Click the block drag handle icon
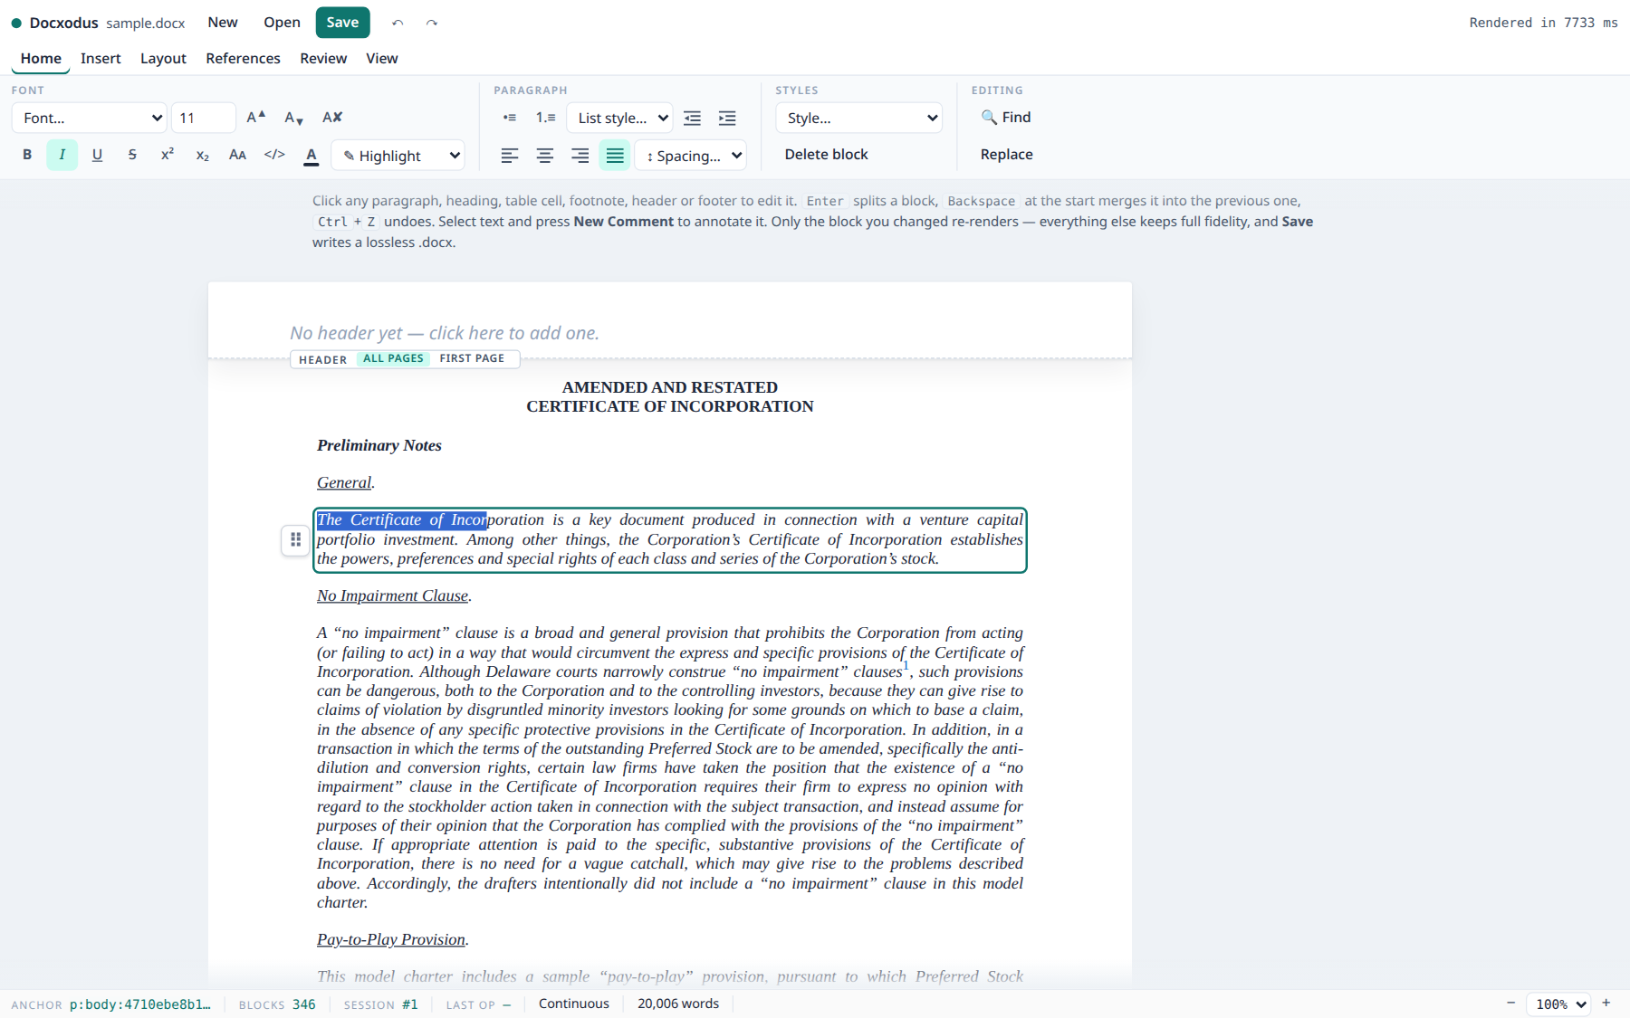The image size is (1630, 1018). (x=295, y=540)
